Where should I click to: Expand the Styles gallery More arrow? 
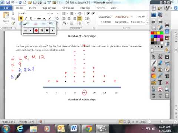click(148, 23)
